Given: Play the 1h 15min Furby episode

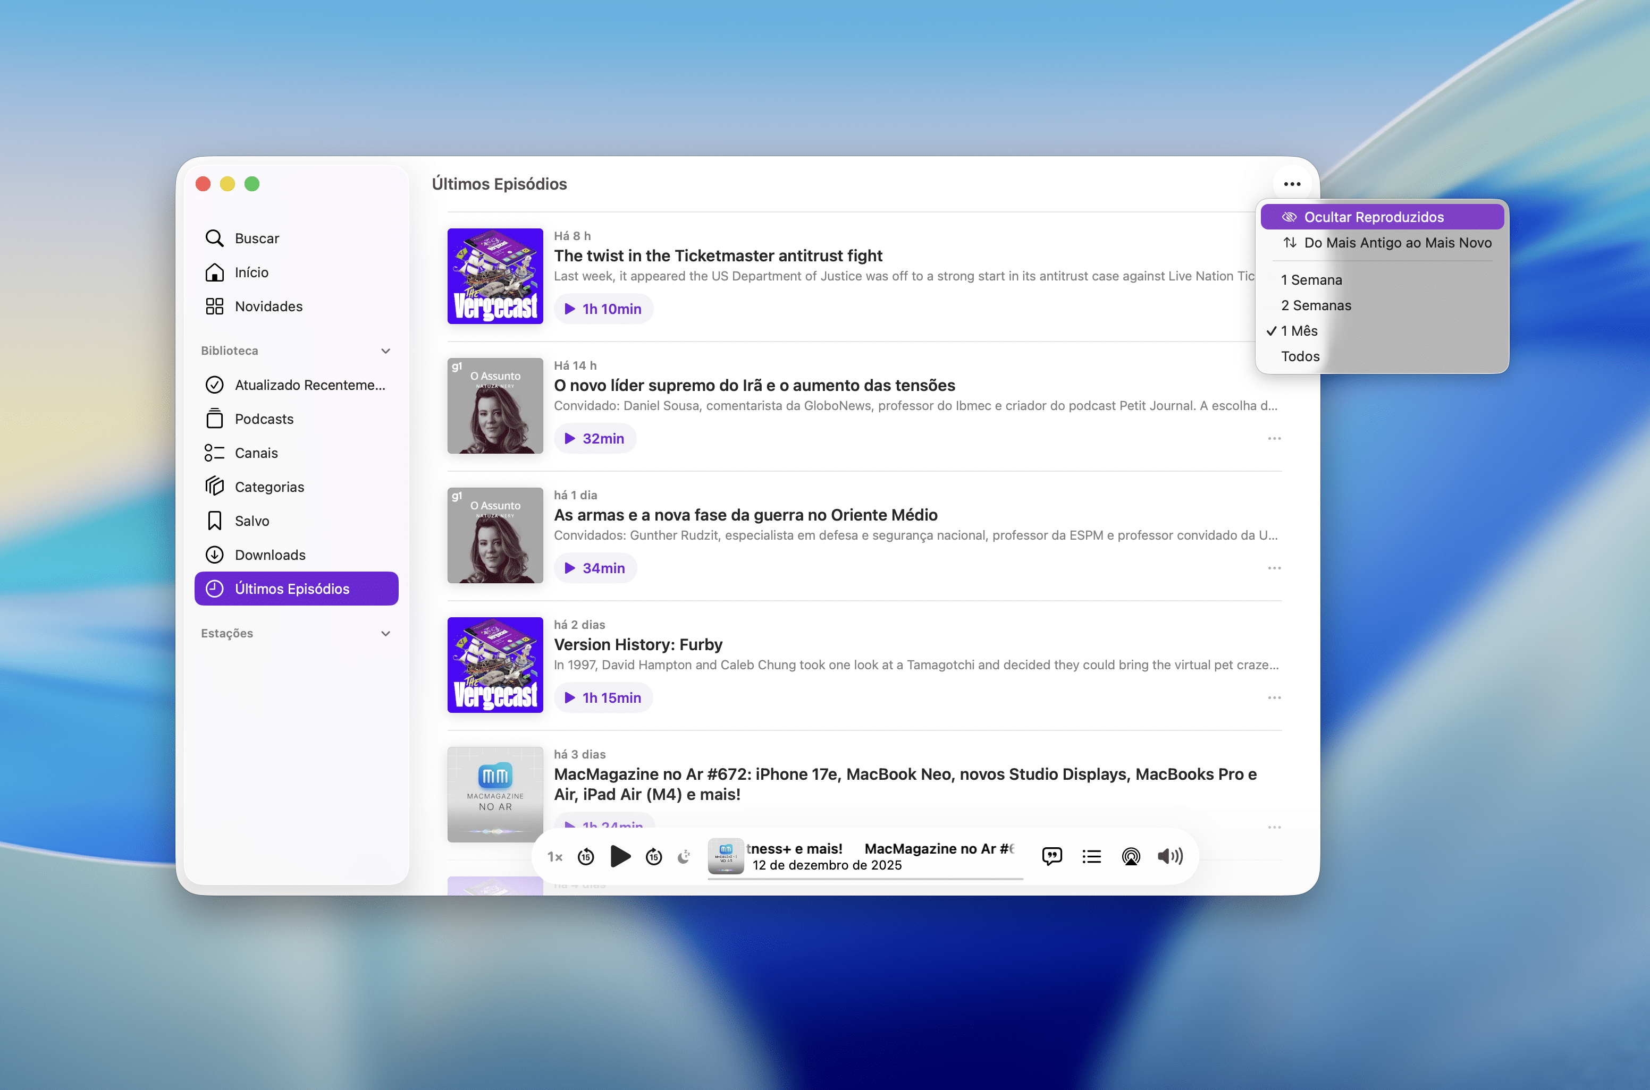Looking at the screenshot, I should pos(603,697).
